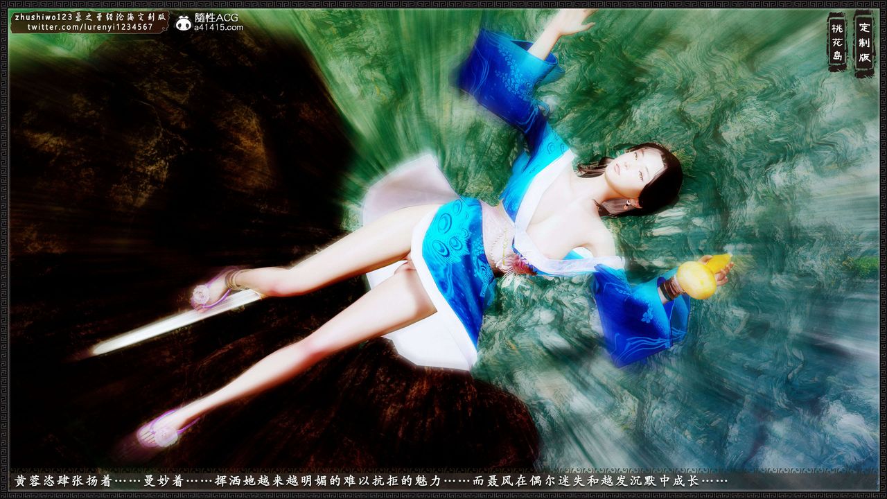
Task: Click the glowing sword blade
Action: tap(173, 323)
